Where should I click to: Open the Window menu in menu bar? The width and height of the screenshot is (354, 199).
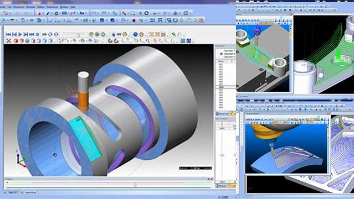point(64,7)
